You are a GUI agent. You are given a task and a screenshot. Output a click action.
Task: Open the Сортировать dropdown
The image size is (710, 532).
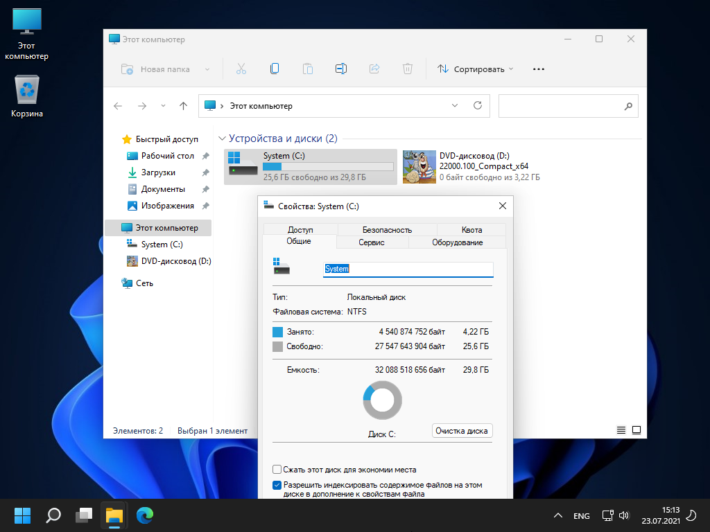click(476, 69)
